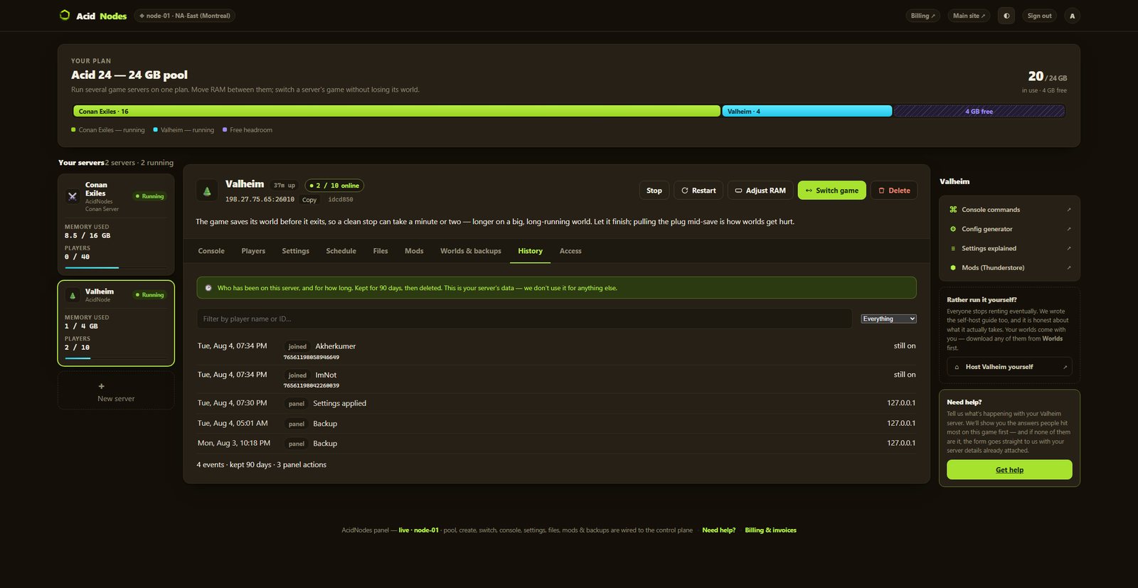
Task: Click the Switch game button
Action: (x=832, y=191)
